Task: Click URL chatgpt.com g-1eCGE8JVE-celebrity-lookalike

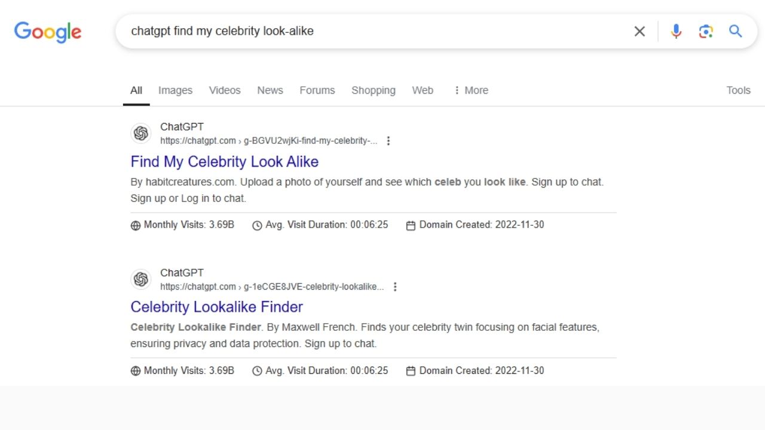Action: pos(272,287)
